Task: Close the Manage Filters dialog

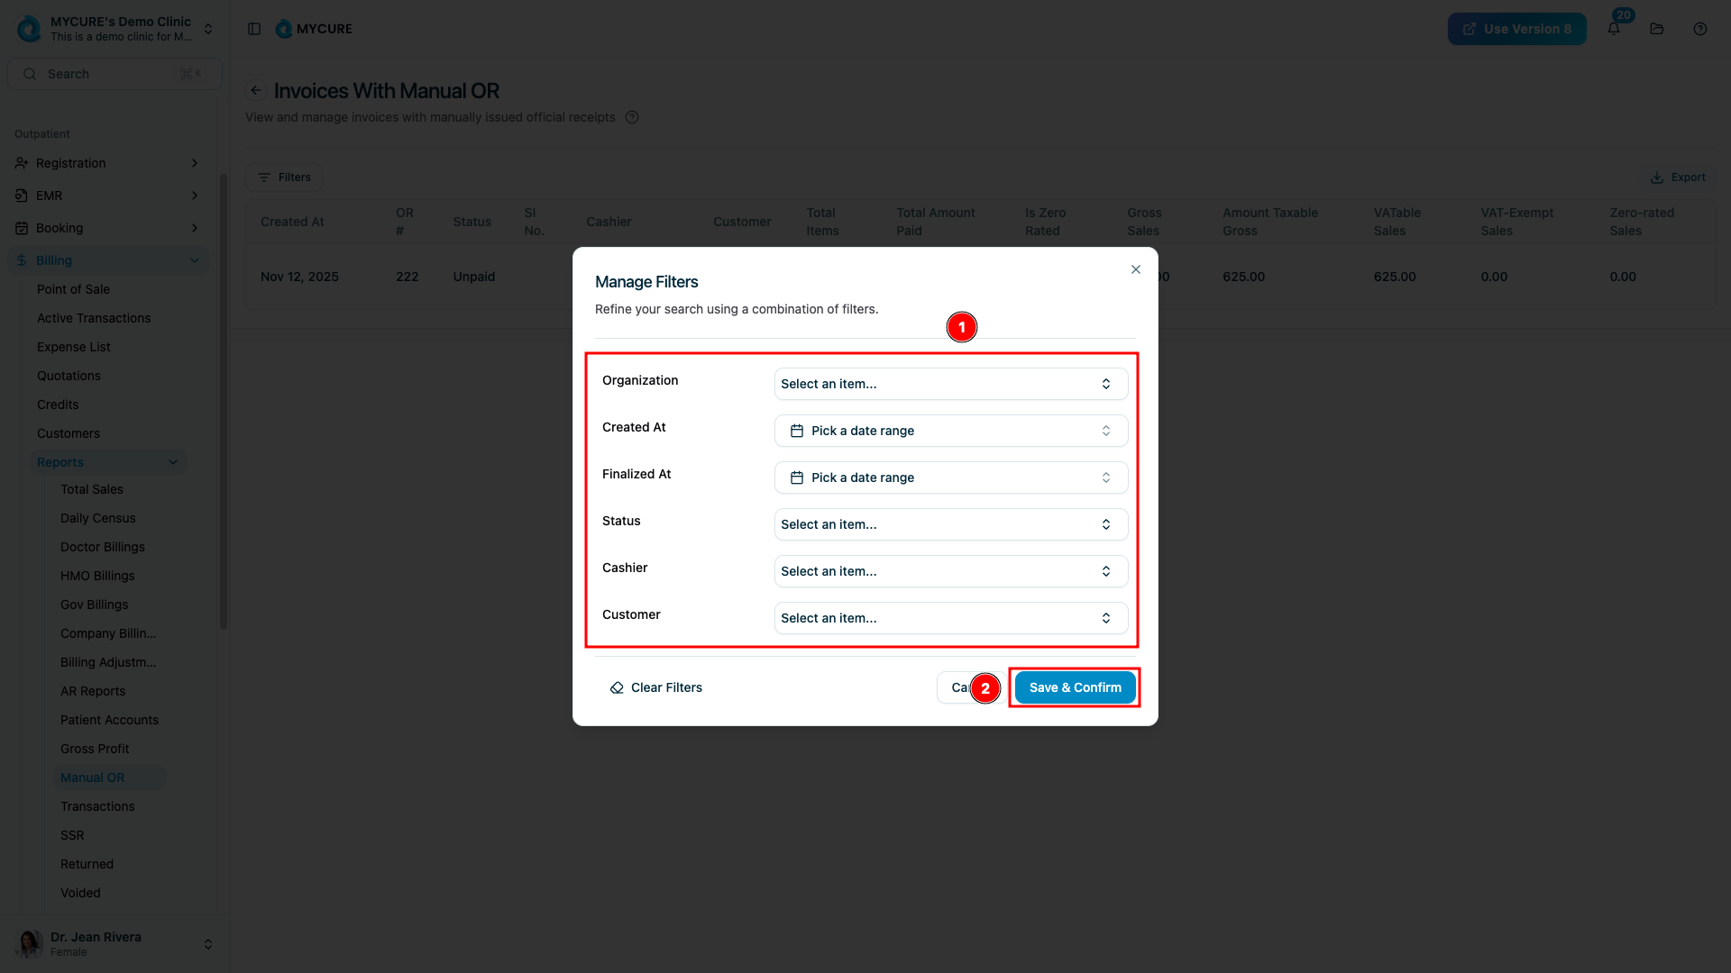Action: (1136, 269)
